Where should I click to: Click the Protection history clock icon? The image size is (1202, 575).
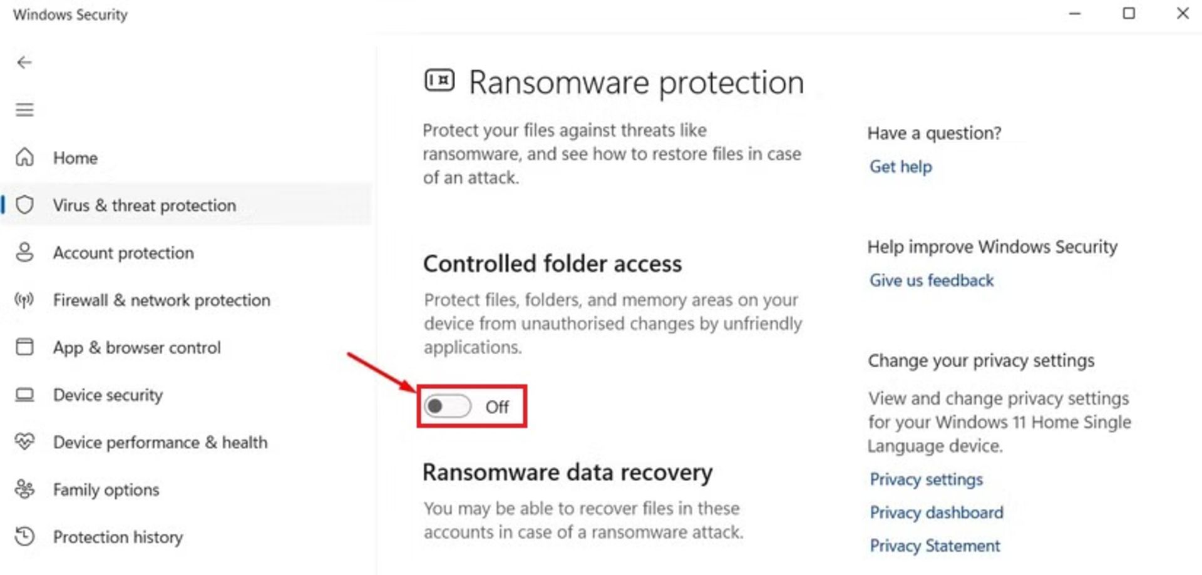coord(24,536)
